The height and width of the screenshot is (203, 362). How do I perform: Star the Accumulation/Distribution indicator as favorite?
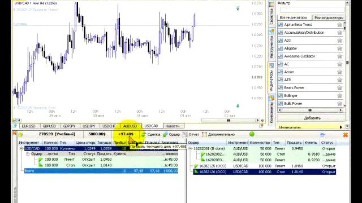339,33
